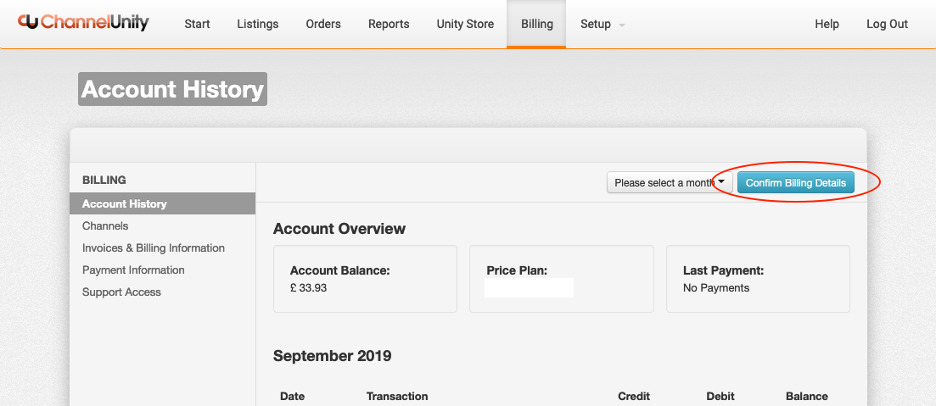Open Payment Information in the sidebar
This screenshot has width=936, height=406.
click(x=133, y=270)
